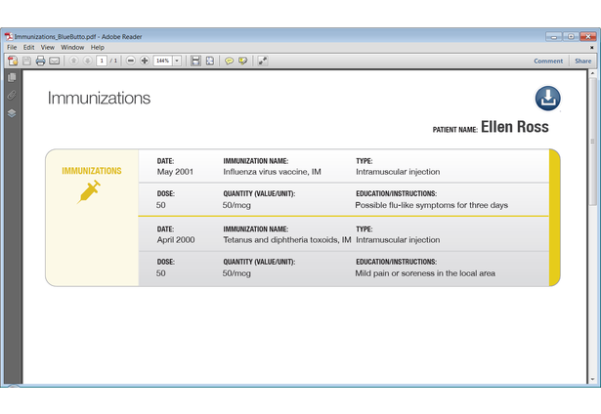Print the document using the printer icon
This screenshot has width=601, height=414.
(40, 61)
